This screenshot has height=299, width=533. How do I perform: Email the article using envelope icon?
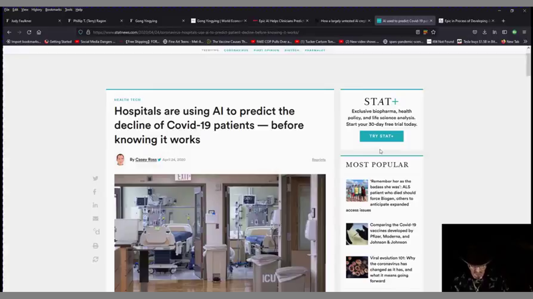click(95, 218)
